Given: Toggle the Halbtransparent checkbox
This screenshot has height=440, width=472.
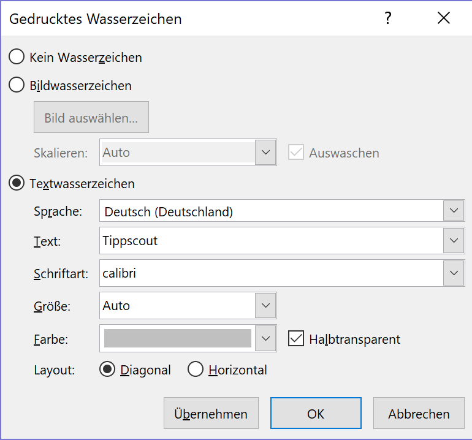Looking at the screenshot, I should (x=296, y=338).
